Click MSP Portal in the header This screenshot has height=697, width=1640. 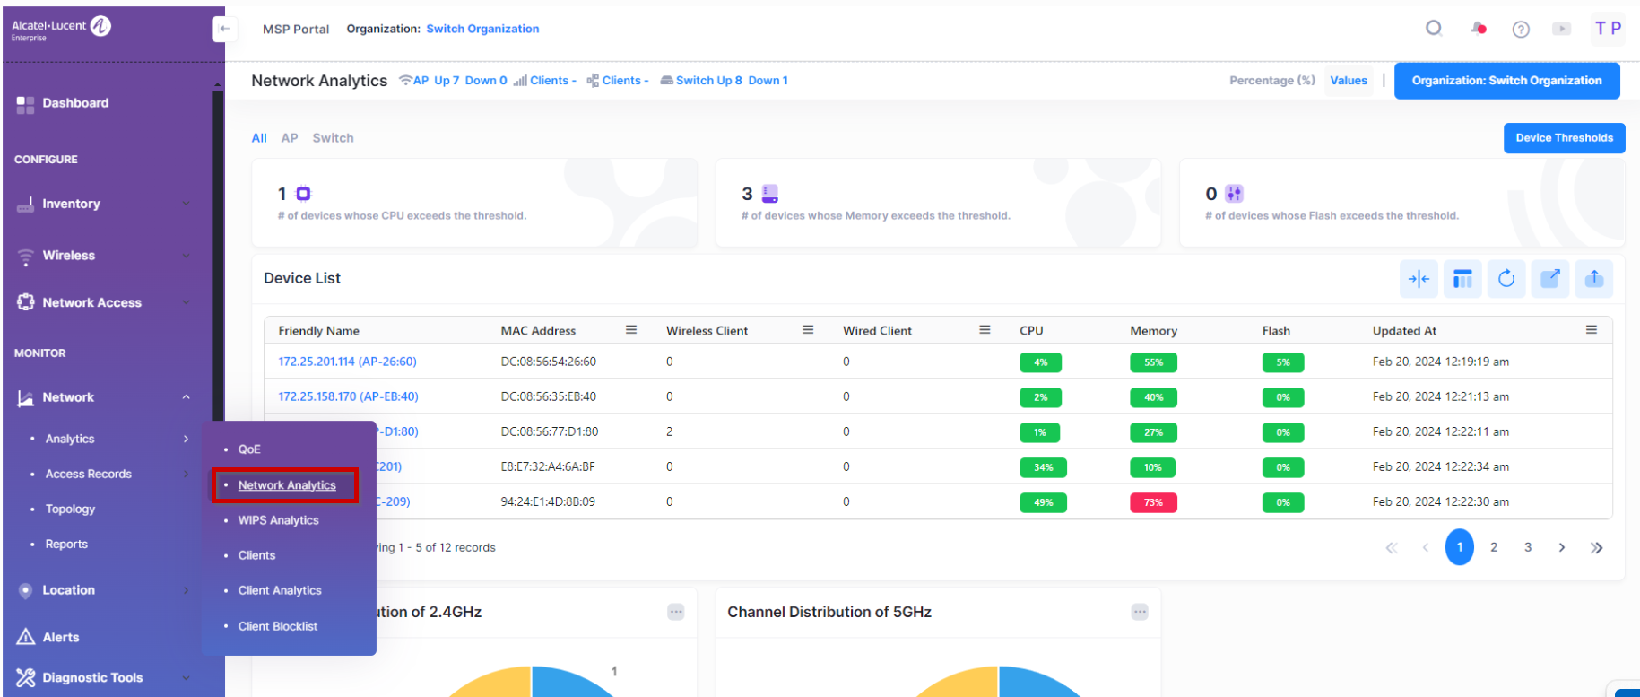coord(296,29)
